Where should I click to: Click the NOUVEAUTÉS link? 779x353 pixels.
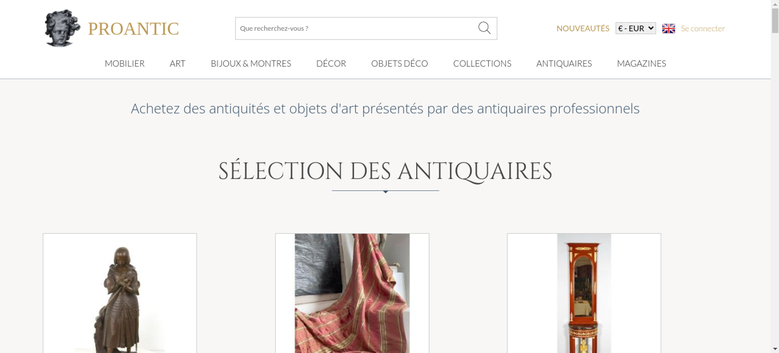click(x=583, y=28)
